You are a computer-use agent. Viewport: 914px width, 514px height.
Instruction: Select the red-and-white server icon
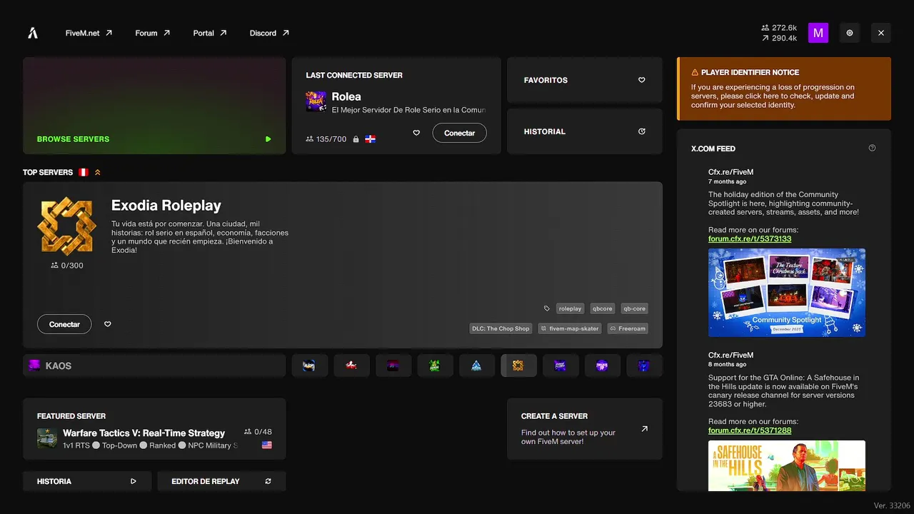tap(351, 366)
